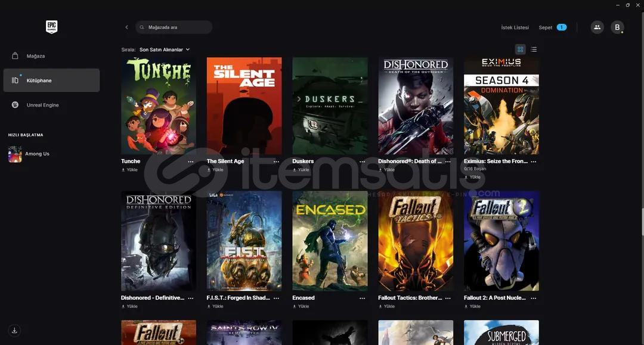Install Dishonored Definitive via Yükle
Screen dimensions: 644x345
[130, 306]
